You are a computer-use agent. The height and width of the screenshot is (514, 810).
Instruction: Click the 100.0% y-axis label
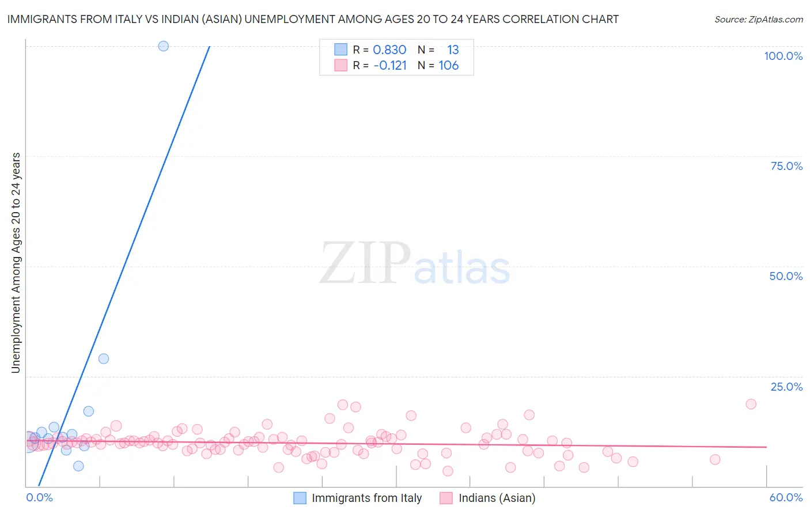(x=783, y=56)
